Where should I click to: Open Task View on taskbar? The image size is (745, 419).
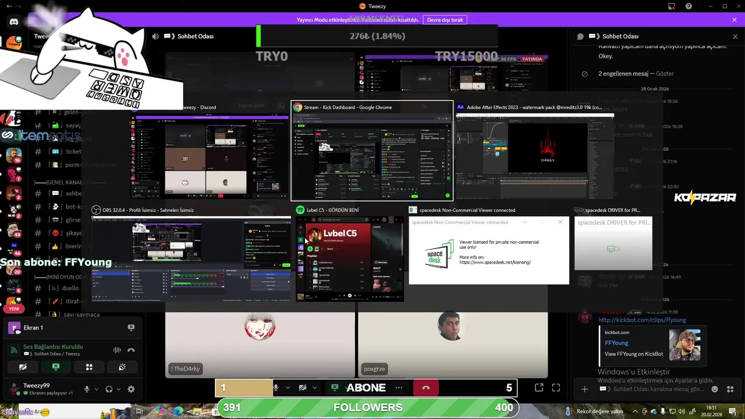(140, 411)
